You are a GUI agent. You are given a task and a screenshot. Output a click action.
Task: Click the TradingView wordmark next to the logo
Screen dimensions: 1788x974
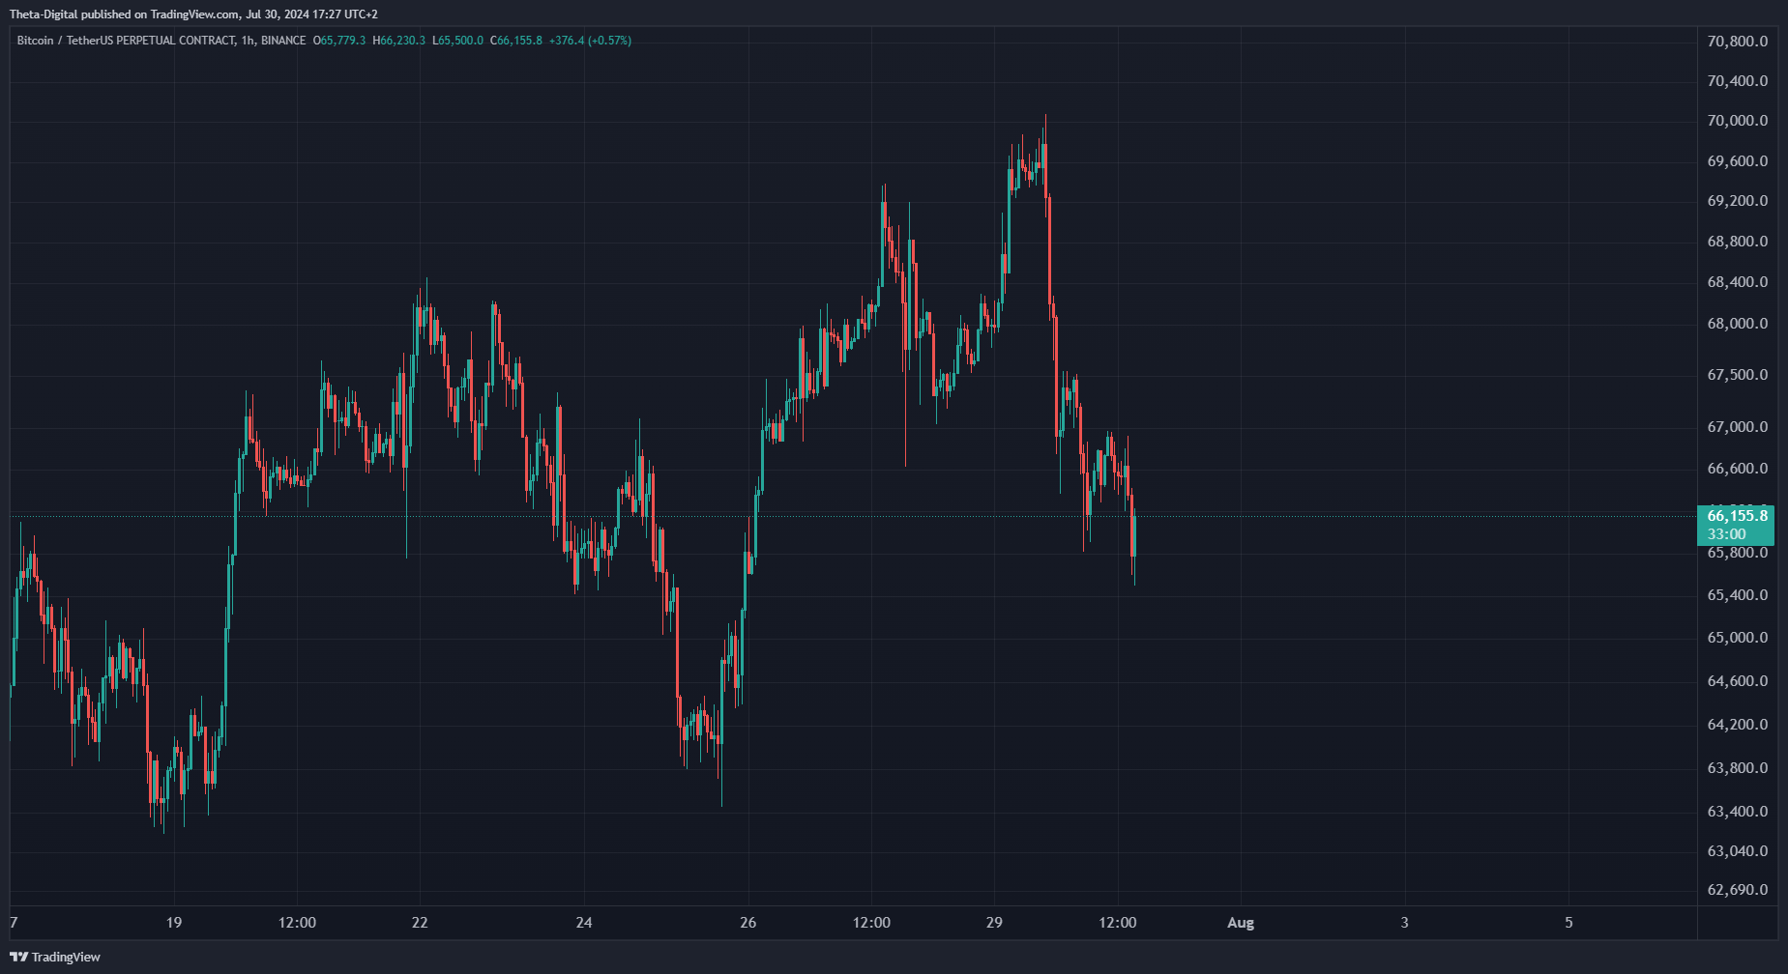(66, 957)
